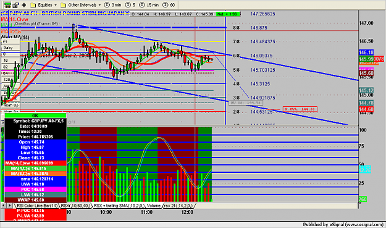386x228 pixels.
Task: Click the 7/8 146.484375 level label
Action: (254, 41)
